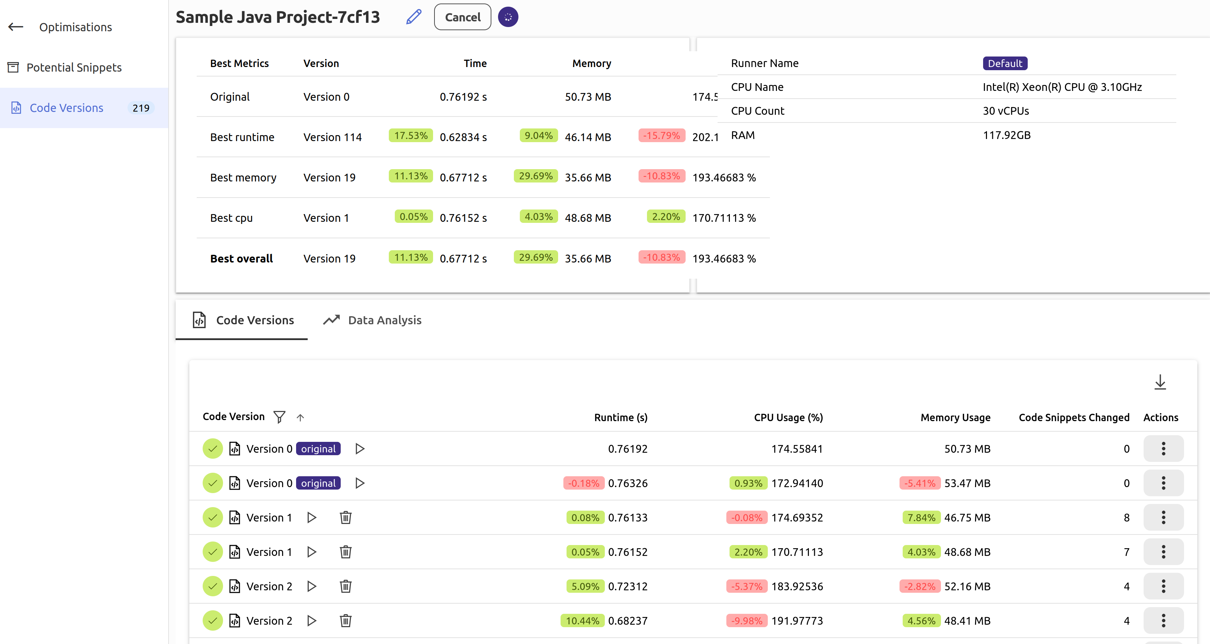The image size is (1210, 644).
Task: Click green status check of Version 1 (0.76133)
Action: click(x=213, y=517)
